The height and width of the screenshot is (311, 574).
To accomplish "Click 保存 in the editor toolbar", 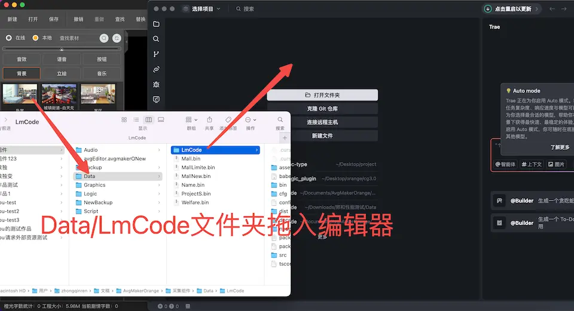I will [54, 19].
